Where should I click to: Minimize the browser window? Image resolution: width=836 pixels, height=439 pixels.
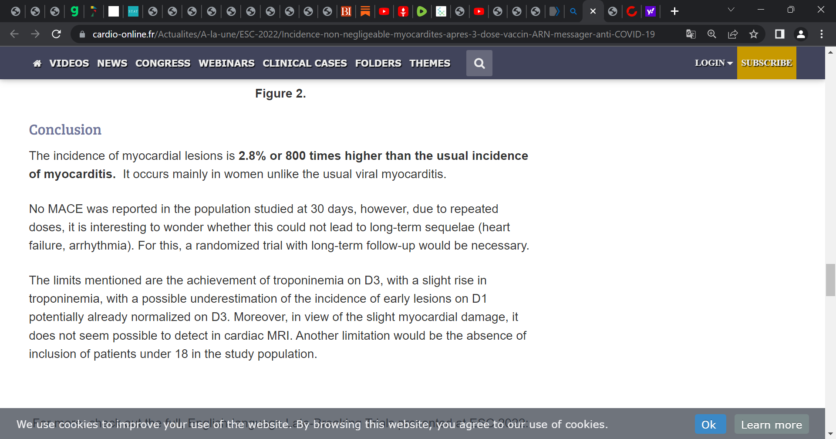(761, 10)
